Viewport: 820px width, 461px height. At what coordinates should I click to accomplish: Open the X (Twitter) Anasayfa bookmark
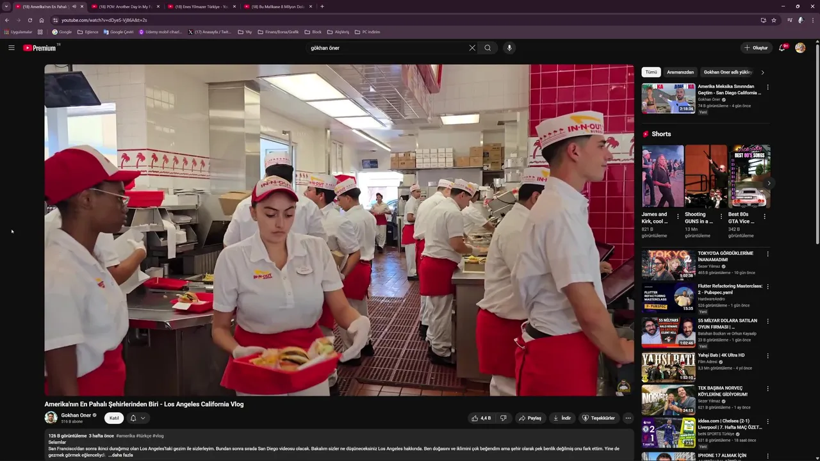209,32
